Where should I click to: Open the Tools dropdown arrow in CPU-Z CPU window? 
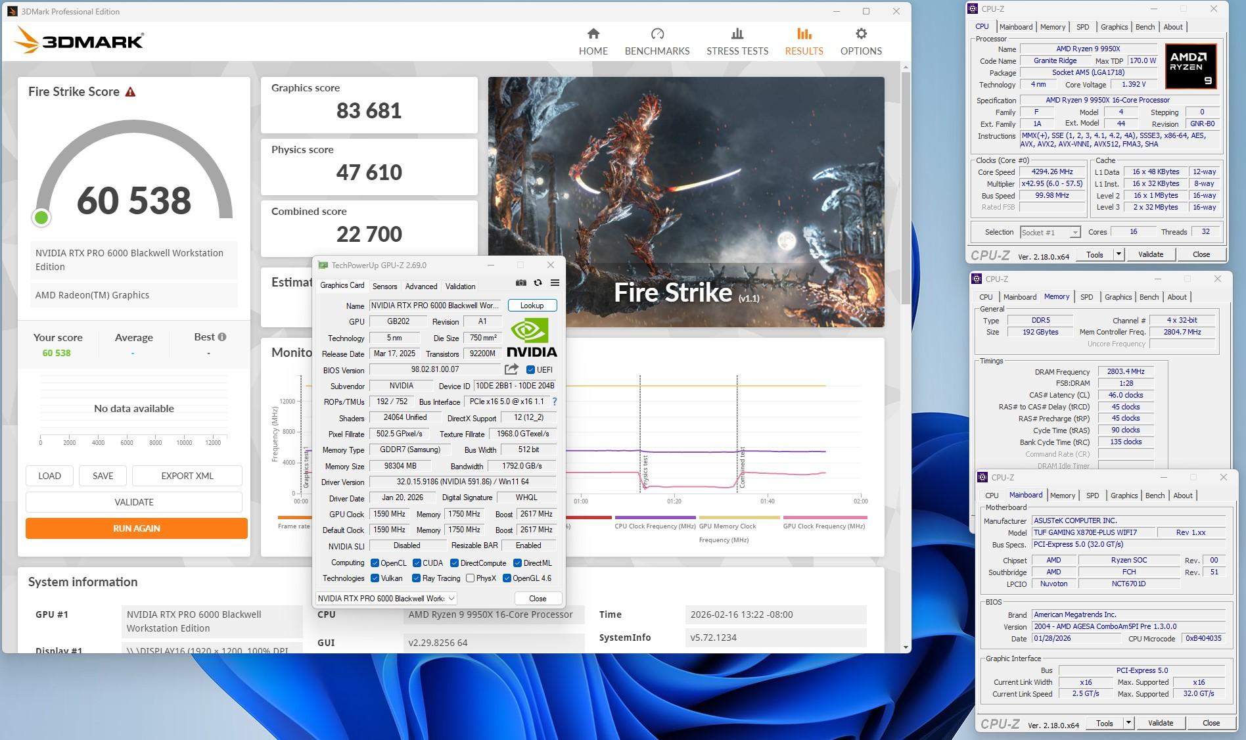pyautogui.click(x=1119, y=254)
